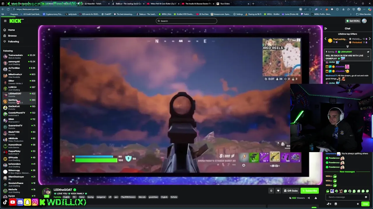373x209 pixels.
Task: Open CosmicPhonkTV channel in sidebar
Action: (x=19, y=114)
